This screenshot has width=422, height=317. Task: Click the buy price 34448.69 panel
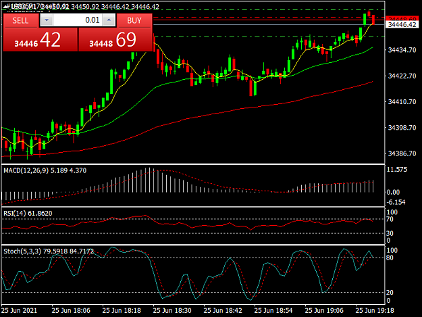115,40
